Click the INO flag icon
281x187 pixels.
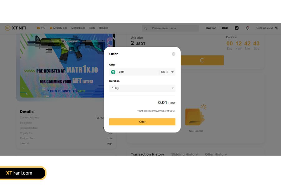point(38,28)
